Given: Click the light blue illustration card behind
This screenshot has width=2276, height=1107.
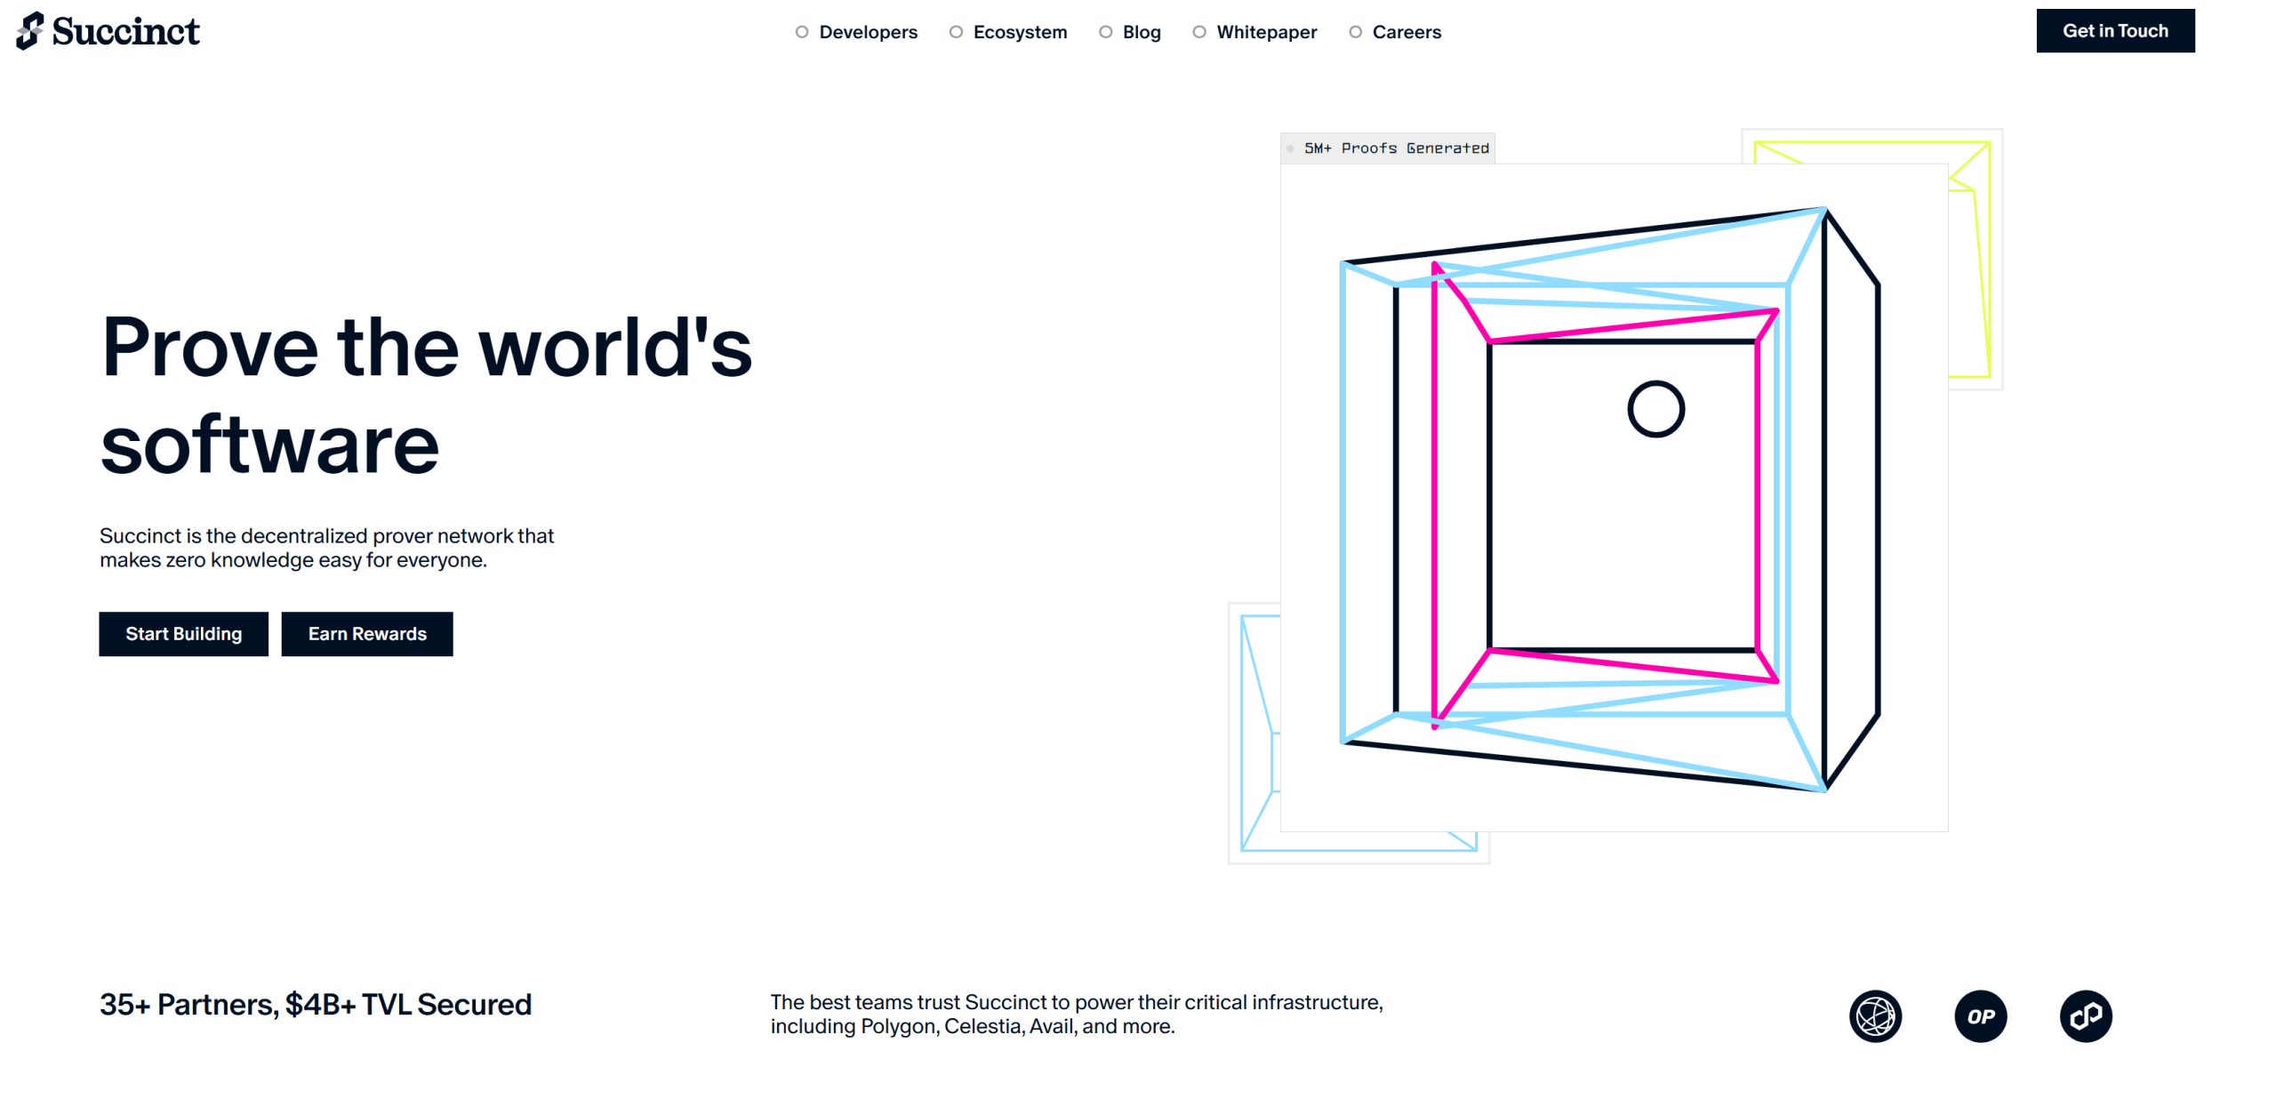Looking at the screenshot, I should click(x=1254, y=734).
